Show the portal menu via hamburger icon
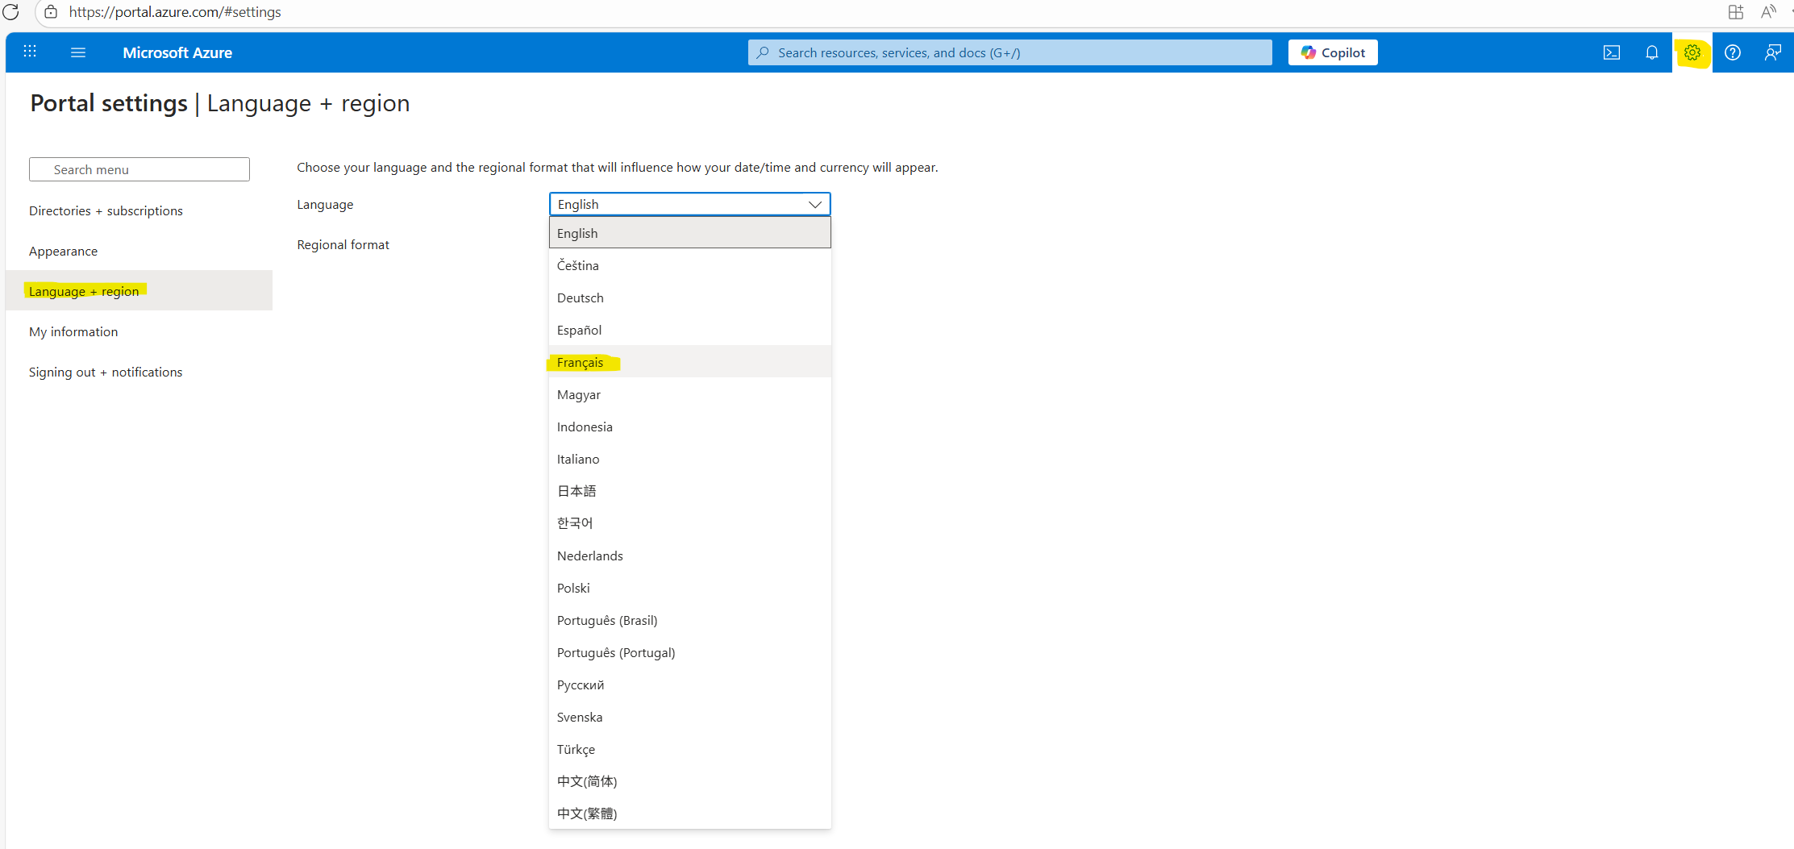The image size is (1794, 849). click(78, 52)
